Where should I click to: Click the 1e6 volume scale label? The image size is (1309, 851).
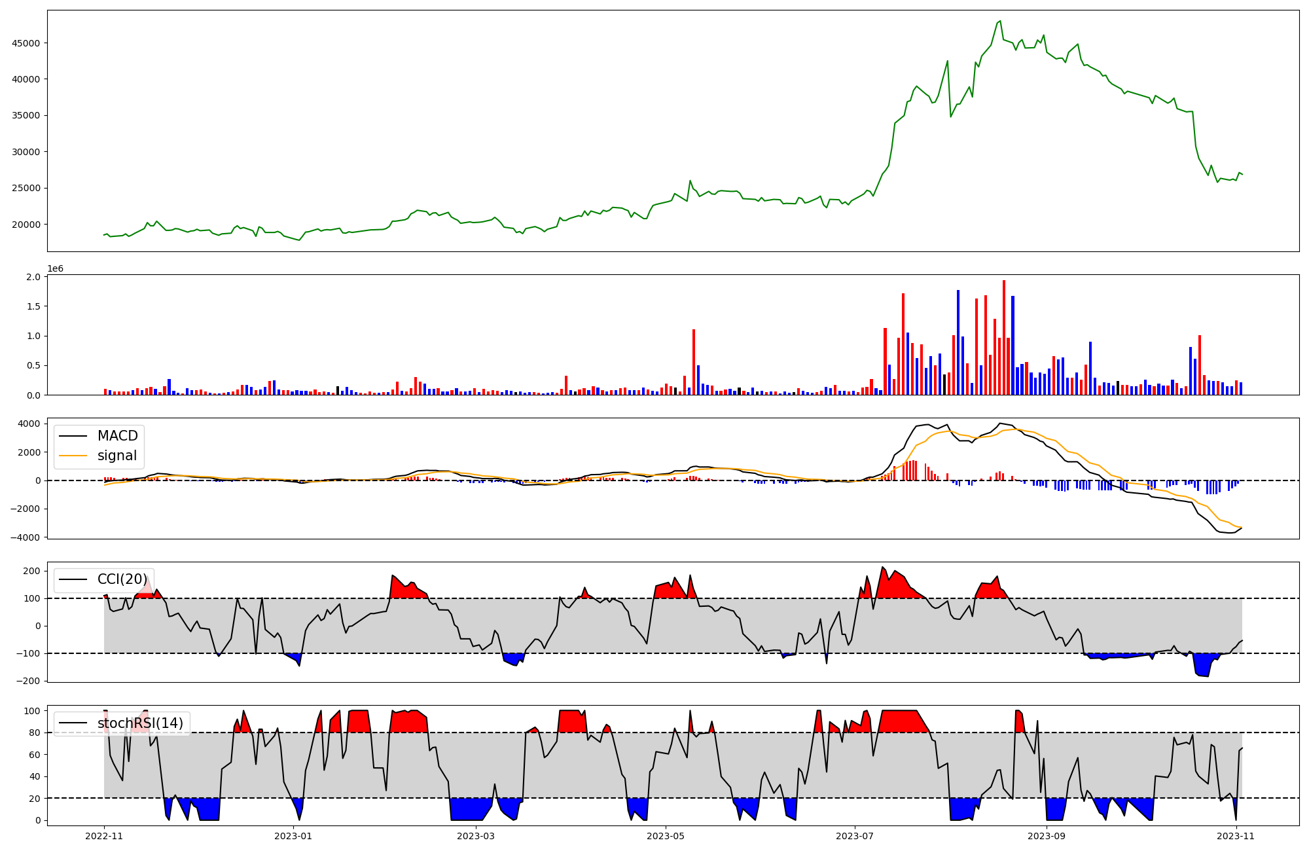click(55, 269)
